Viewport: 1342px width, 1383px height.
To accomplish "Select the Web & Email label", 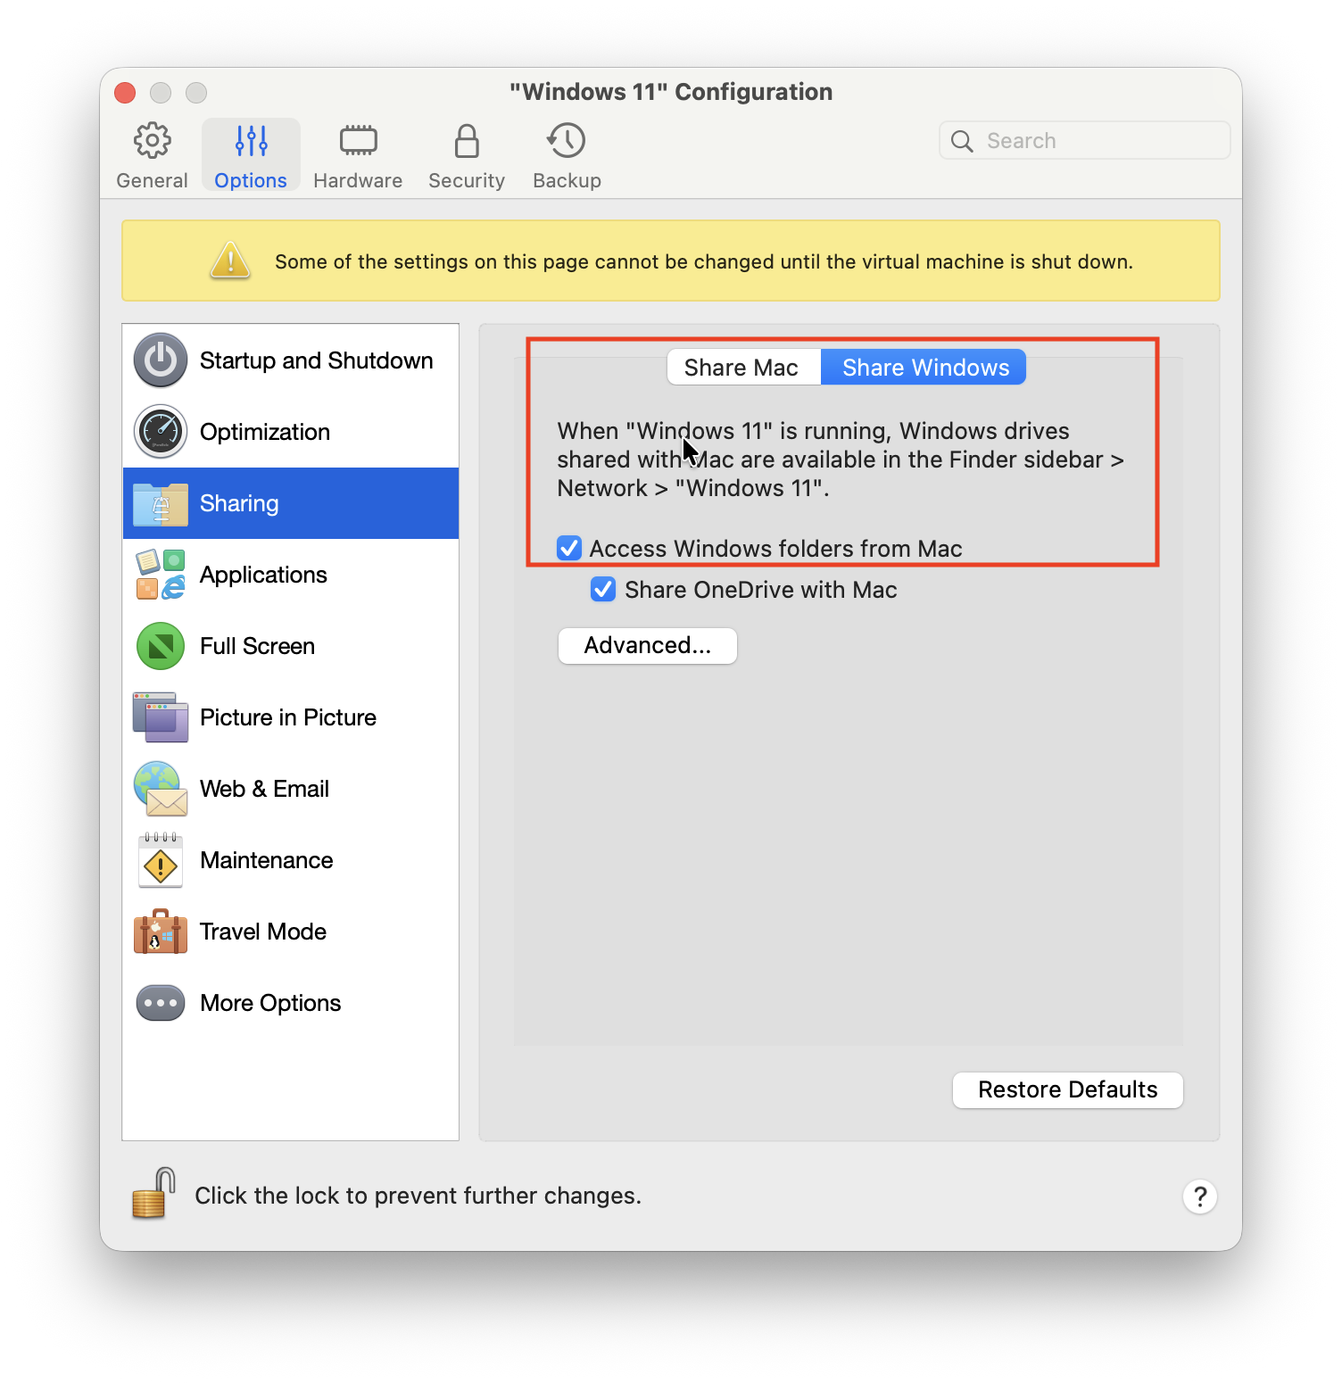I will [x=265, y=789].
